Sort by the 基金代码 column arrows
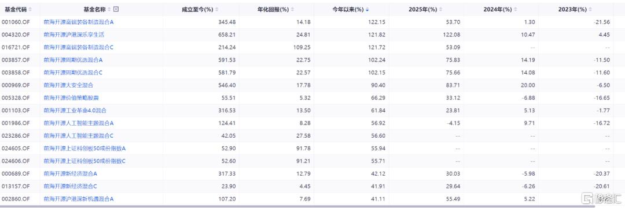Viewport: 625px width, 208px height. coord(31,10)
